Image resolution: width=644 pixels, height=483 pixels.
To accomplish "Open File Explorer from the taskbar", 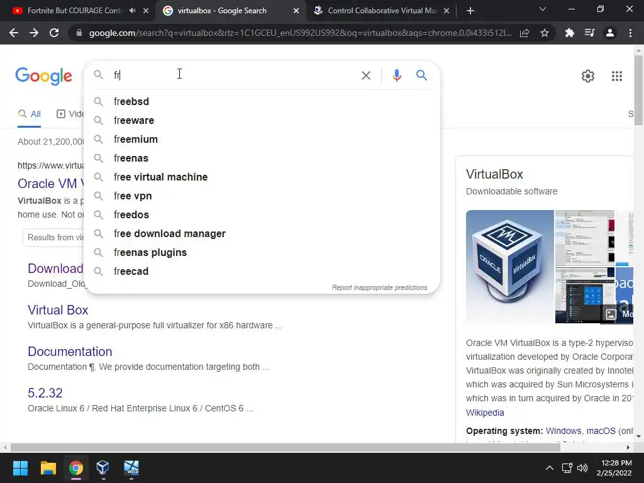I will click(x=48, y=468).
